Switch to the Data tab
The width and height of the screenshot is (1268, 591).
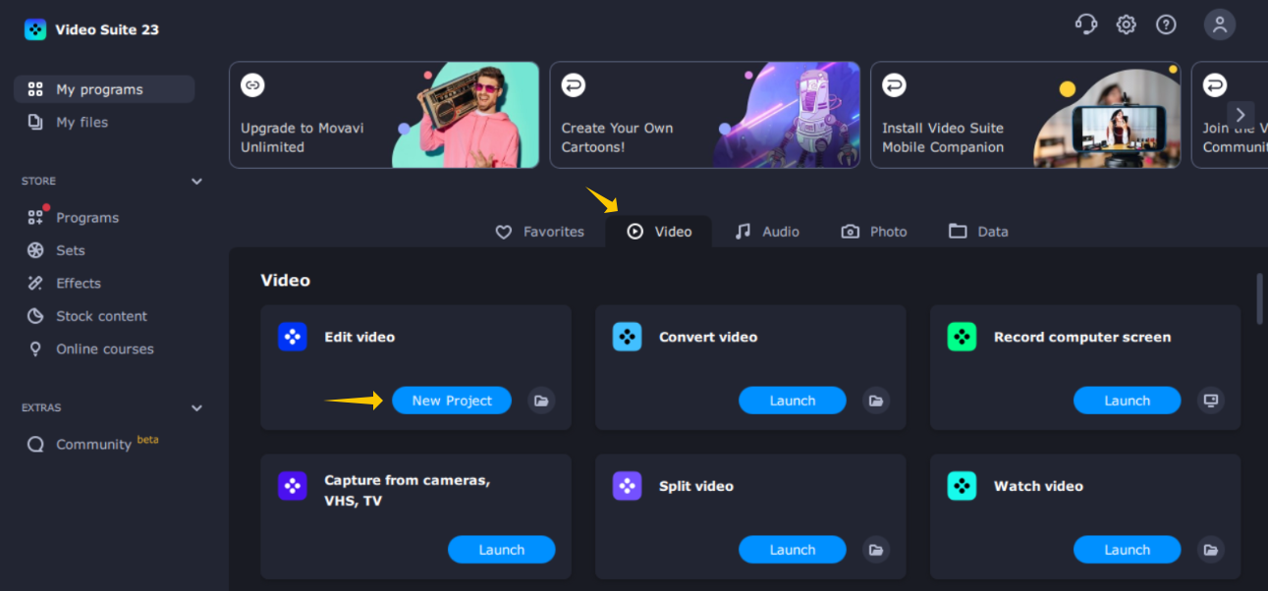click(x=978, y=232)
